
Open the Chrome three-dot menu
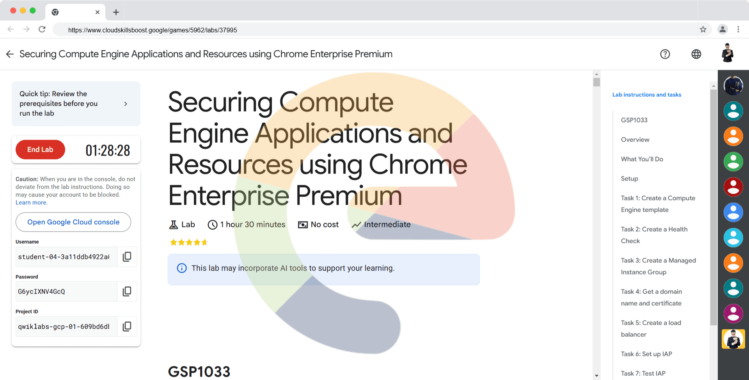point(738,29)
